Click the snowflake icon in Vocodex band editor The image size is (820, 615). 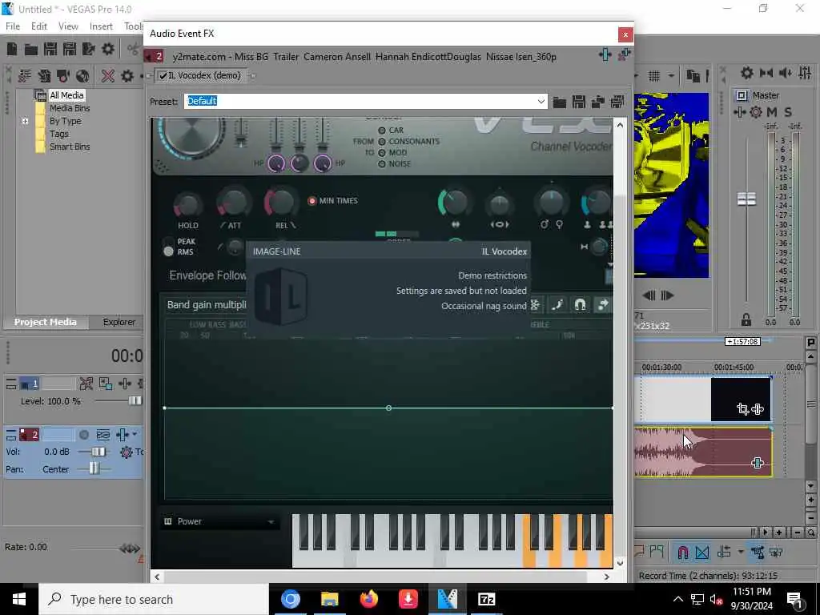tap(535, 304)
